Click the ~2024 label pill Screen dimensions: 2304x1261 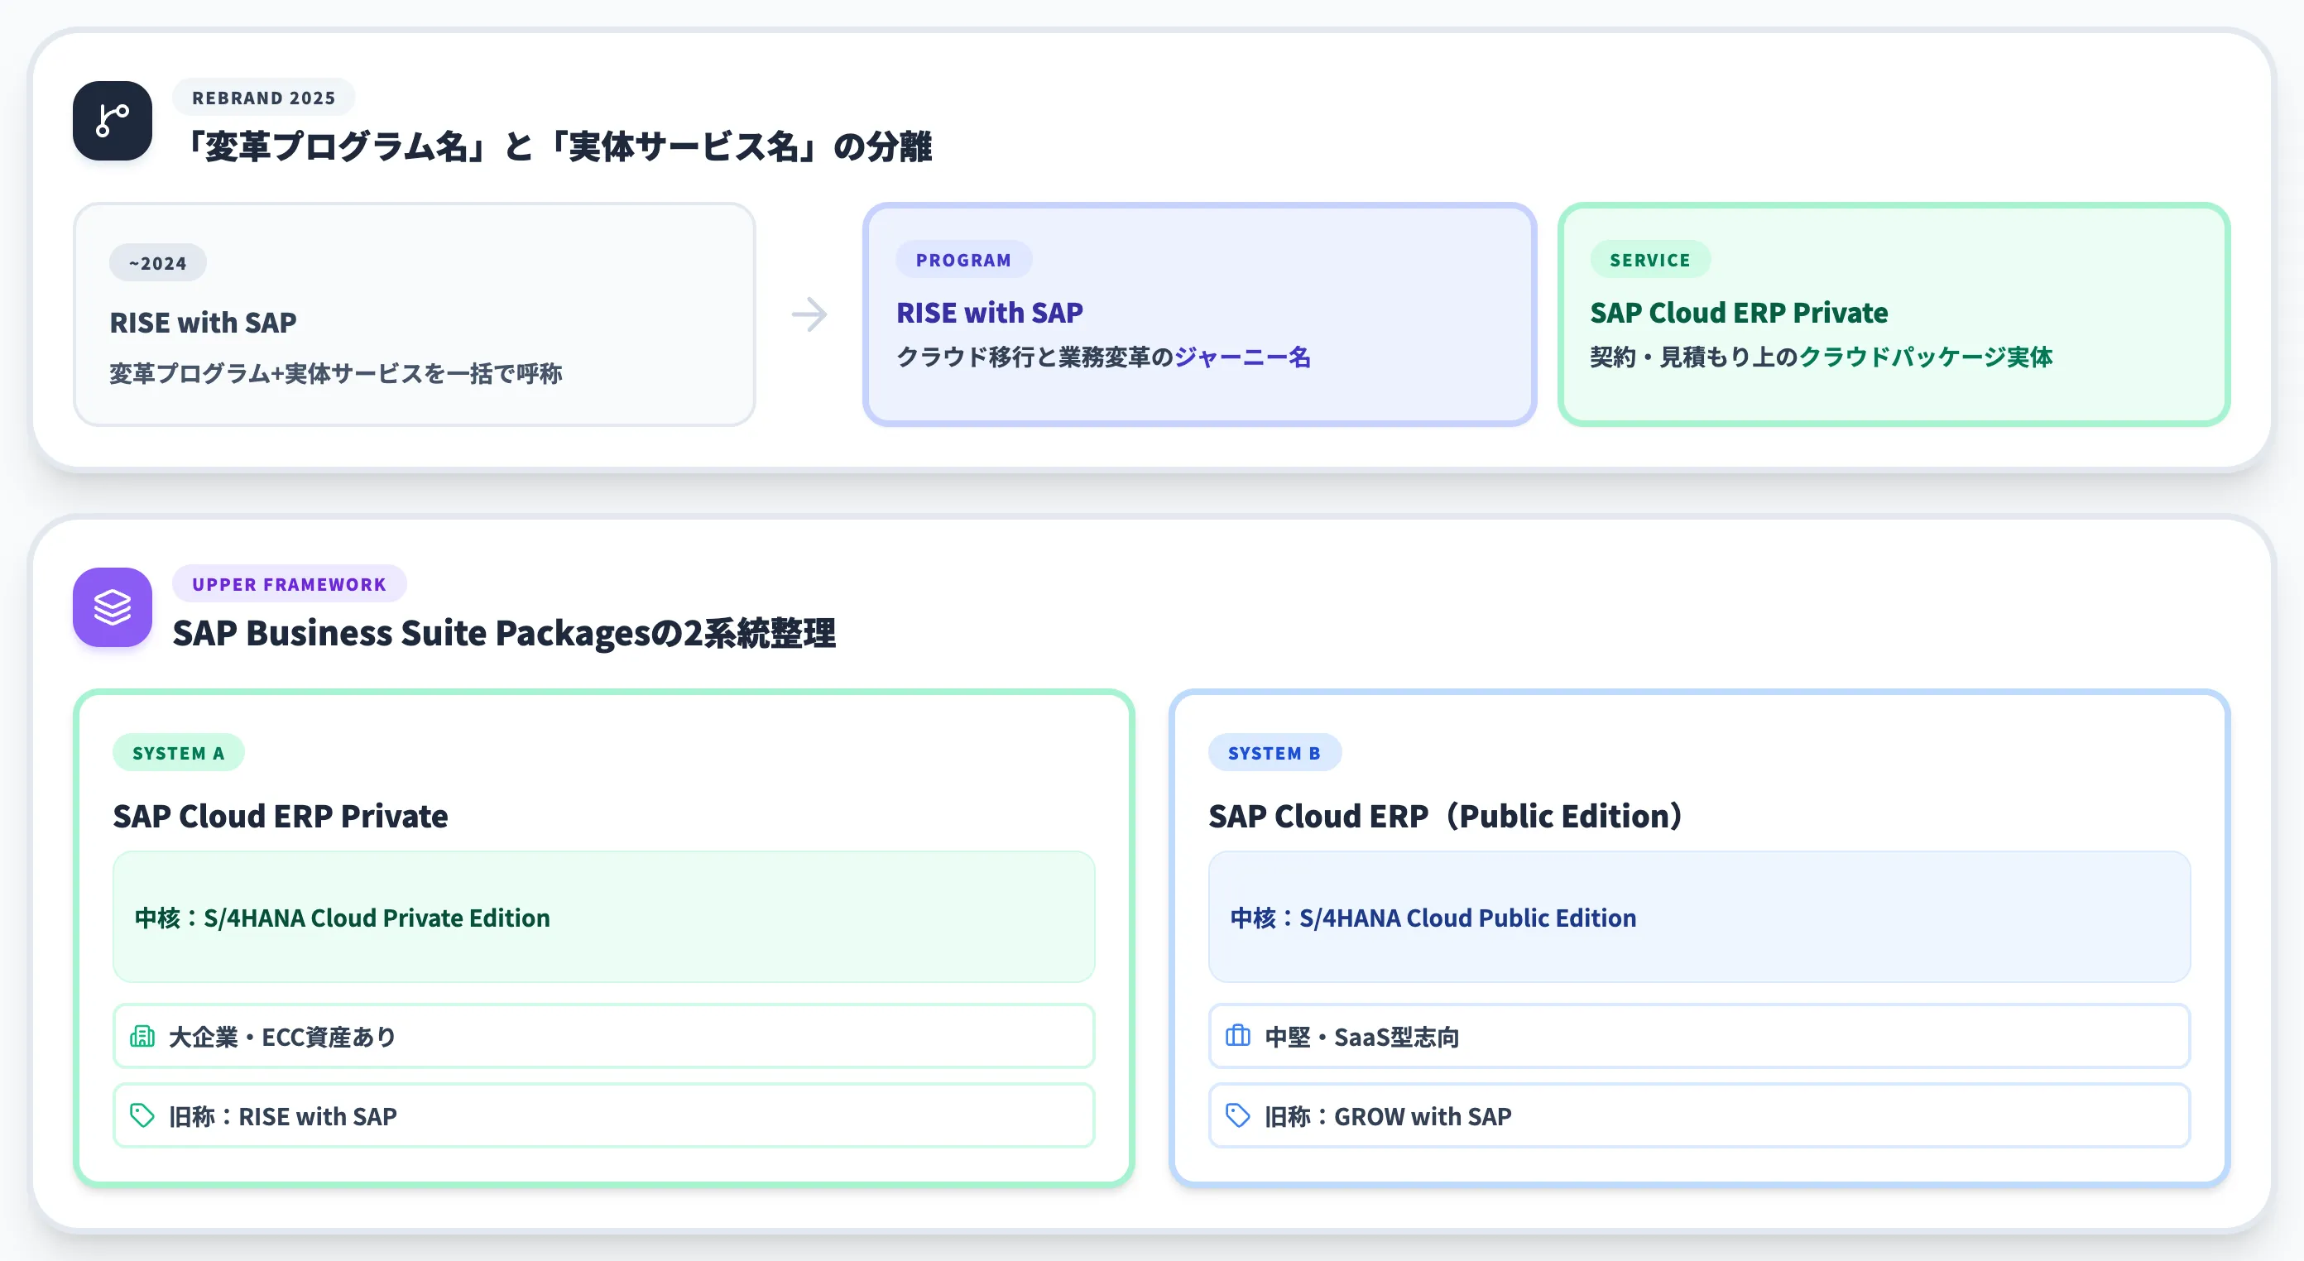point(158,263)
